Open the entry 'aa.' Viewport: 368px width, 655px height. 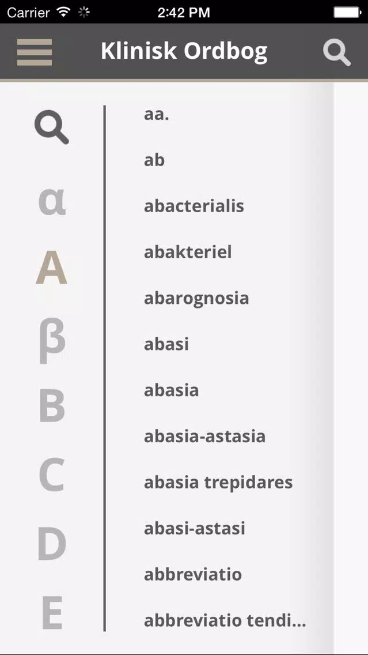point(157,114)
